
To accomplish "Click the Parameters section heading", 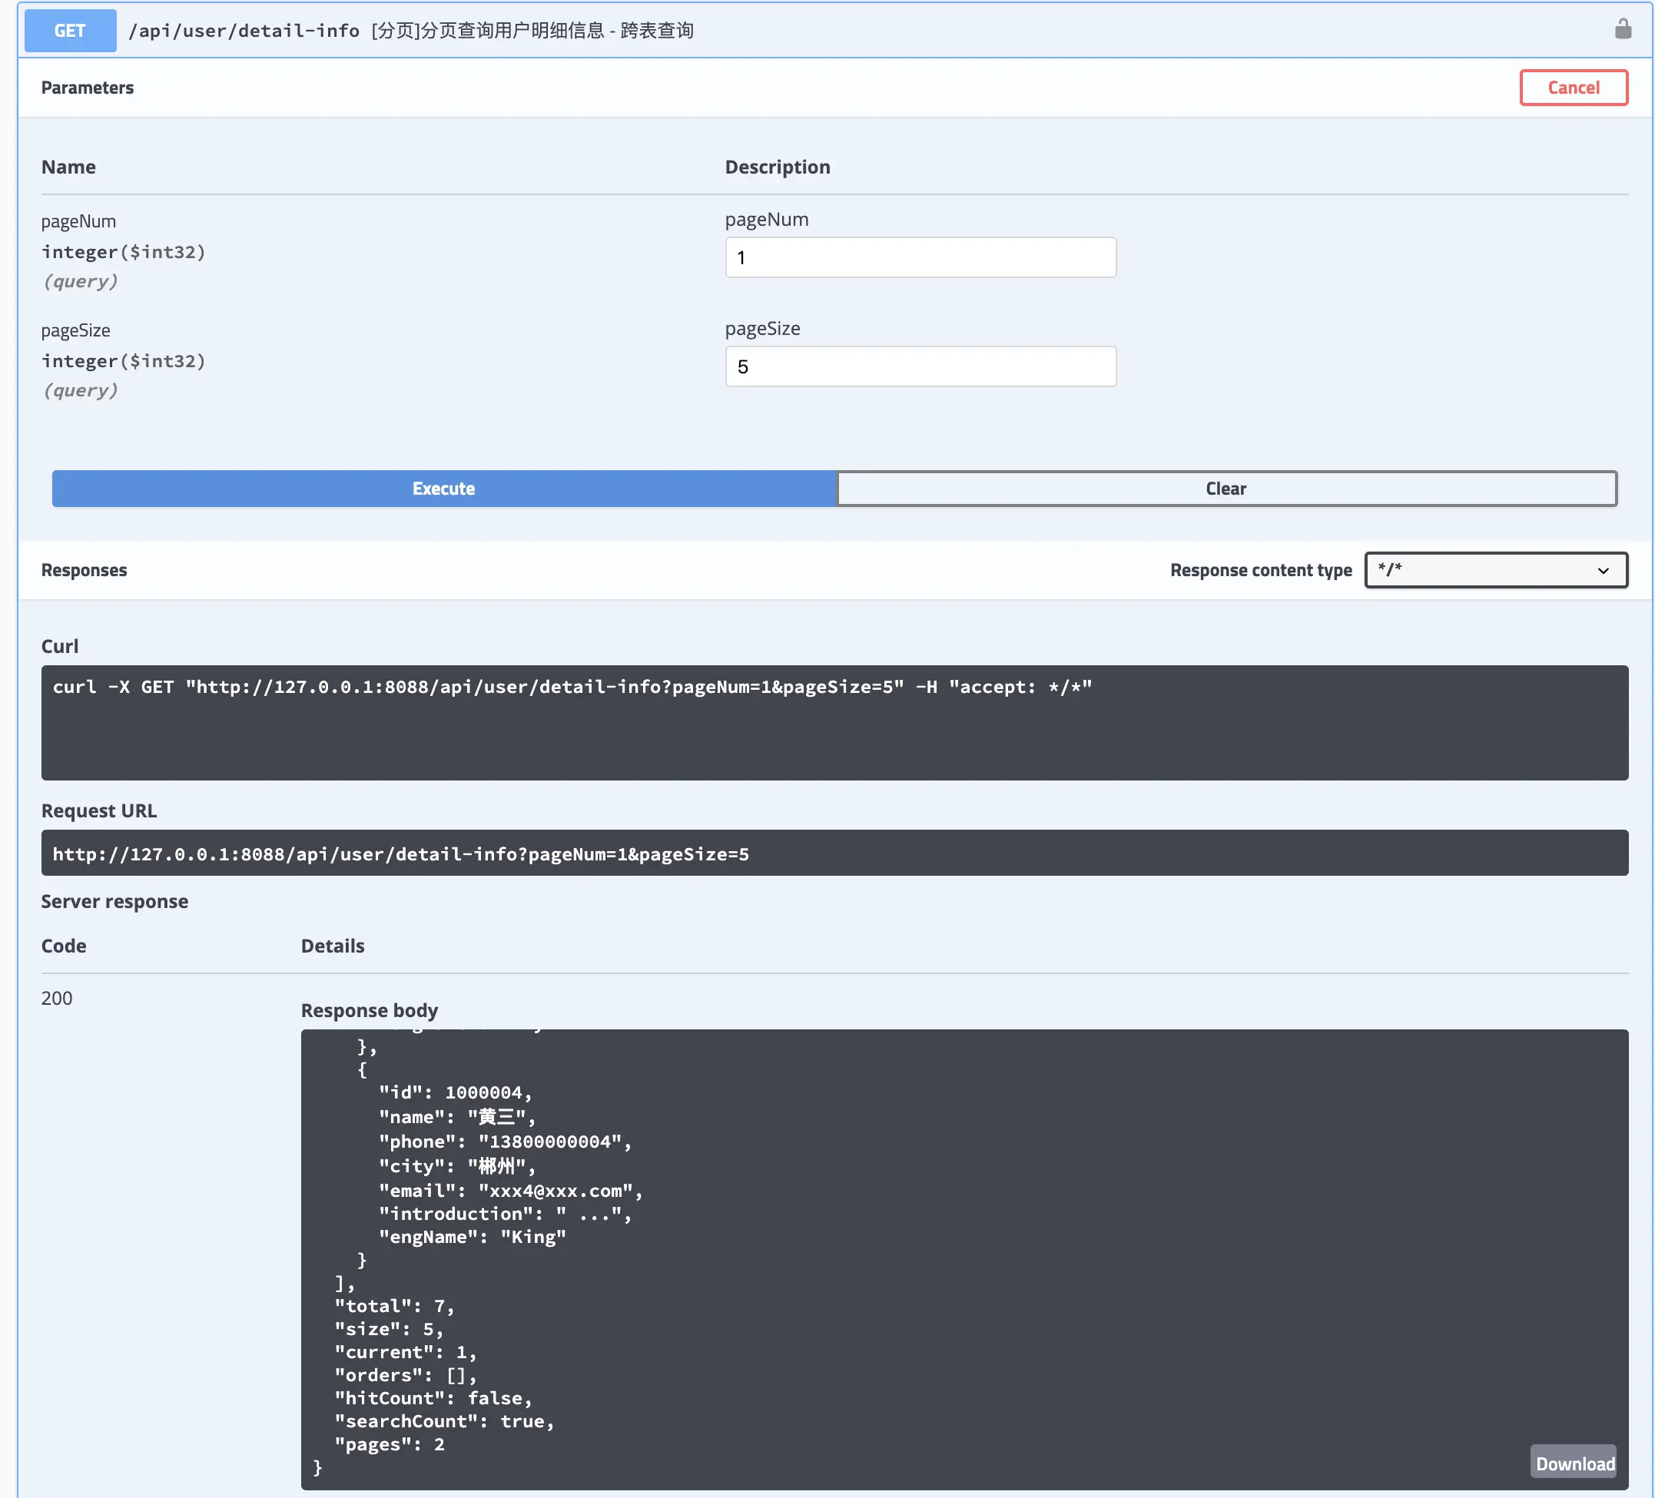I will (87, 88).
